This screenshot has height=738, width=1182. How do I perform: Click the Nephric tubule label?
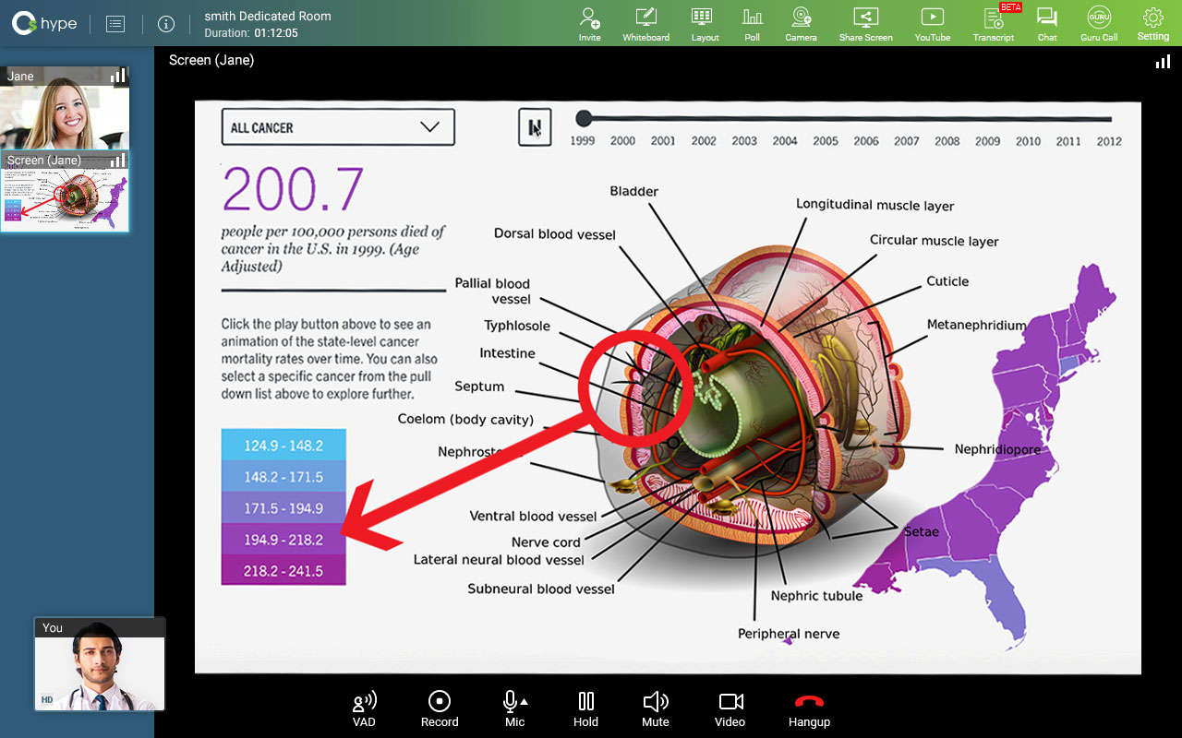(x=816, y=596)
